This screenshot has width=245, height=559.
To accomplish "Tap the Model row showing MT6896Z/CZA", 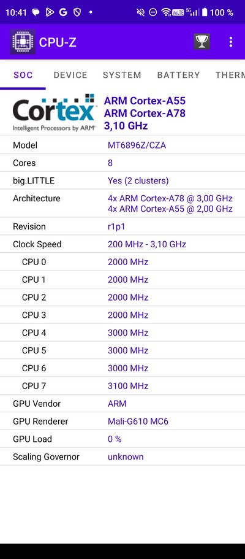I will (123, 145).
